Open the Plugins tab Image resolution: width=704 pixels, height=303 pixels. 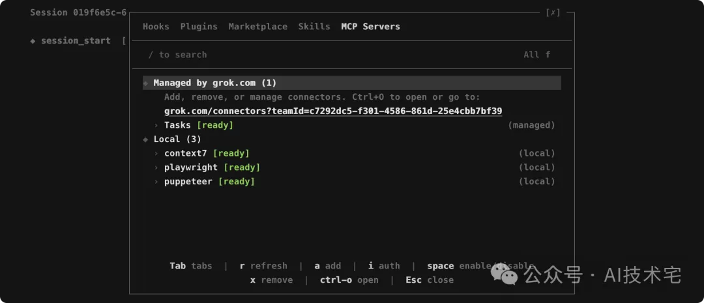(x=199, y=27)
